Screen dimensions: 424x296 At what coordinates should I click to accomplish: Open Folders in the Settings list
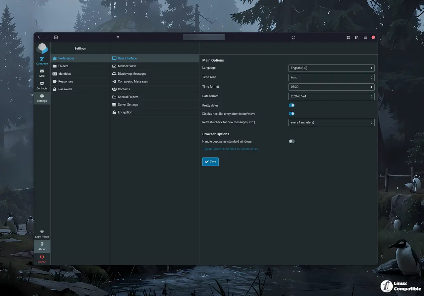(63, 66)
